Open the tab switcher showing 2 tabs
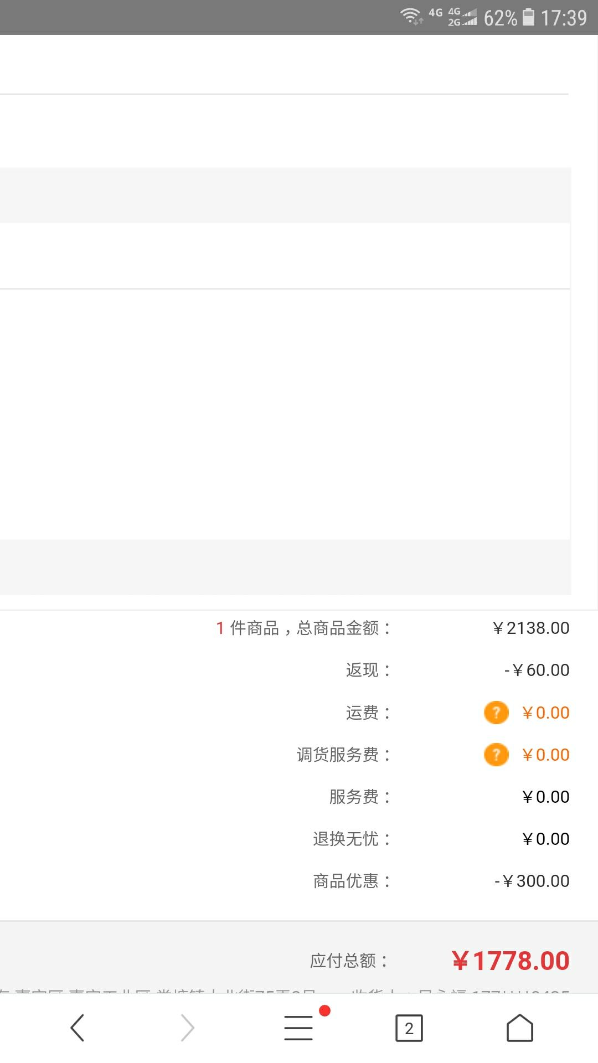The image size is (598, 1063). (x=409, y=1027)
